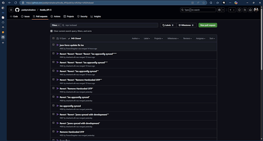Open the Filters dropdown
The height and width of the screenshot is (141, 263).
56,25
